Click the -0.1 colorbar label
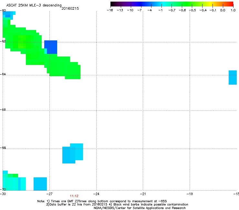The width and height of the screenshot is (239, 210). coord(213,10)
